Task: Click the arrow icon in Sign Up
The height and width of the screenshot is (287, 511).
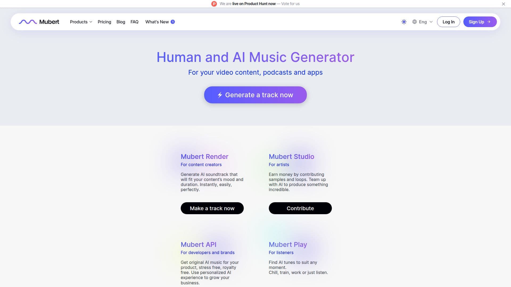Action: 489,22
